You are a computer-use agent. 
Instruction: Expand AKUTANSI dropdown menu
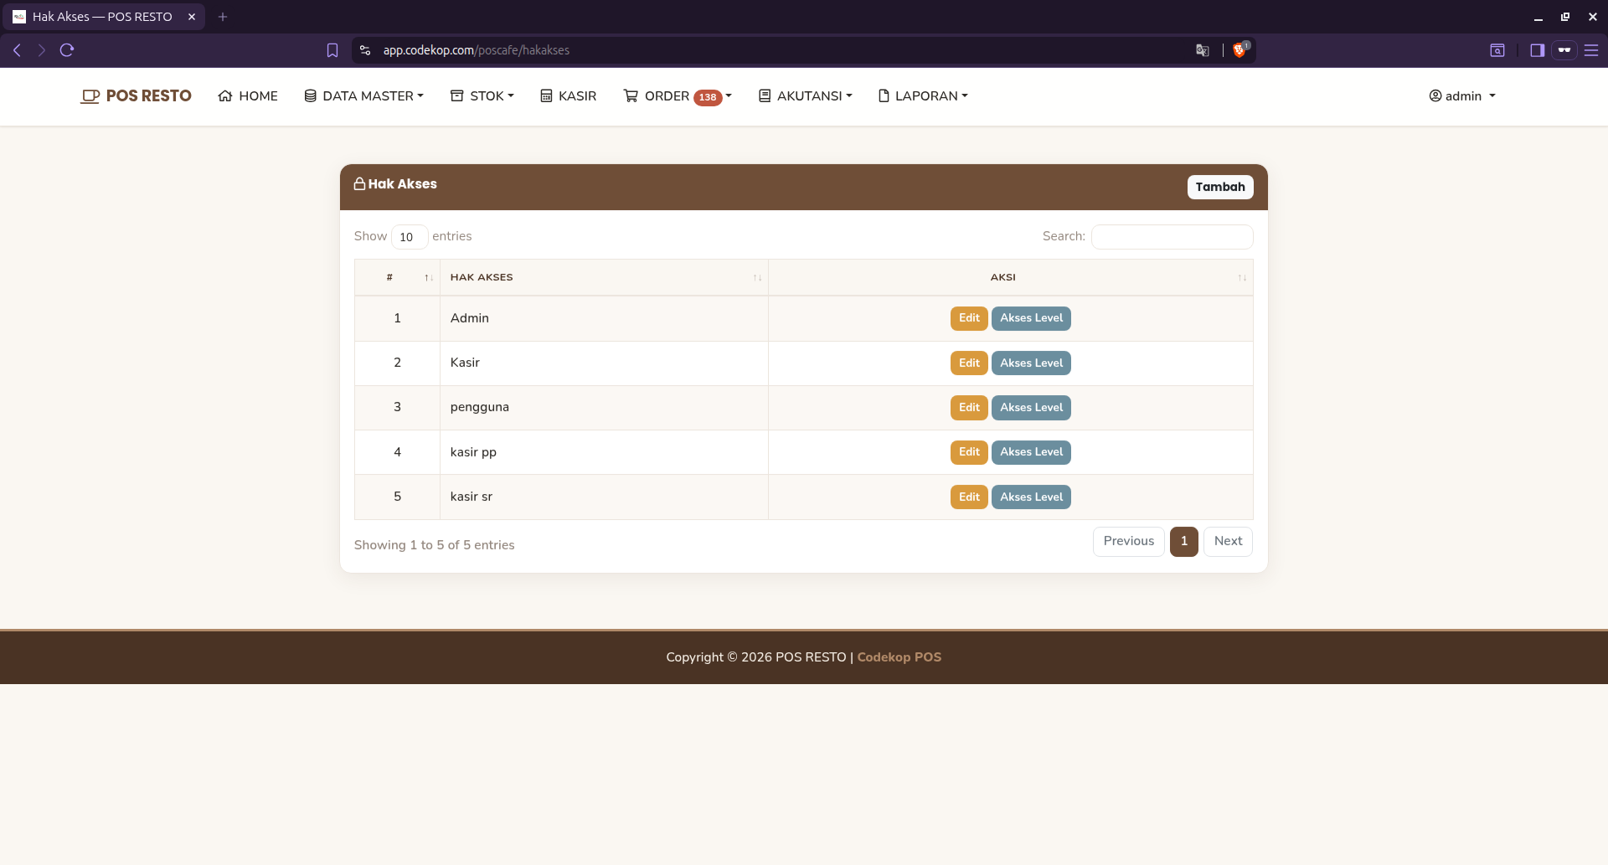point(806,96)
